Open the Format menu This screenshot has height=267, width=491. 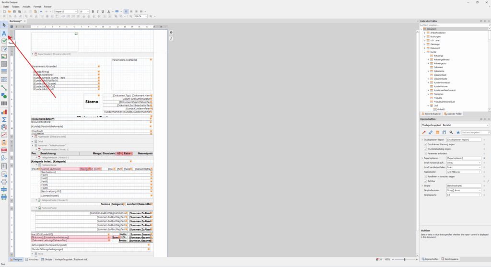tap(37, 7)
